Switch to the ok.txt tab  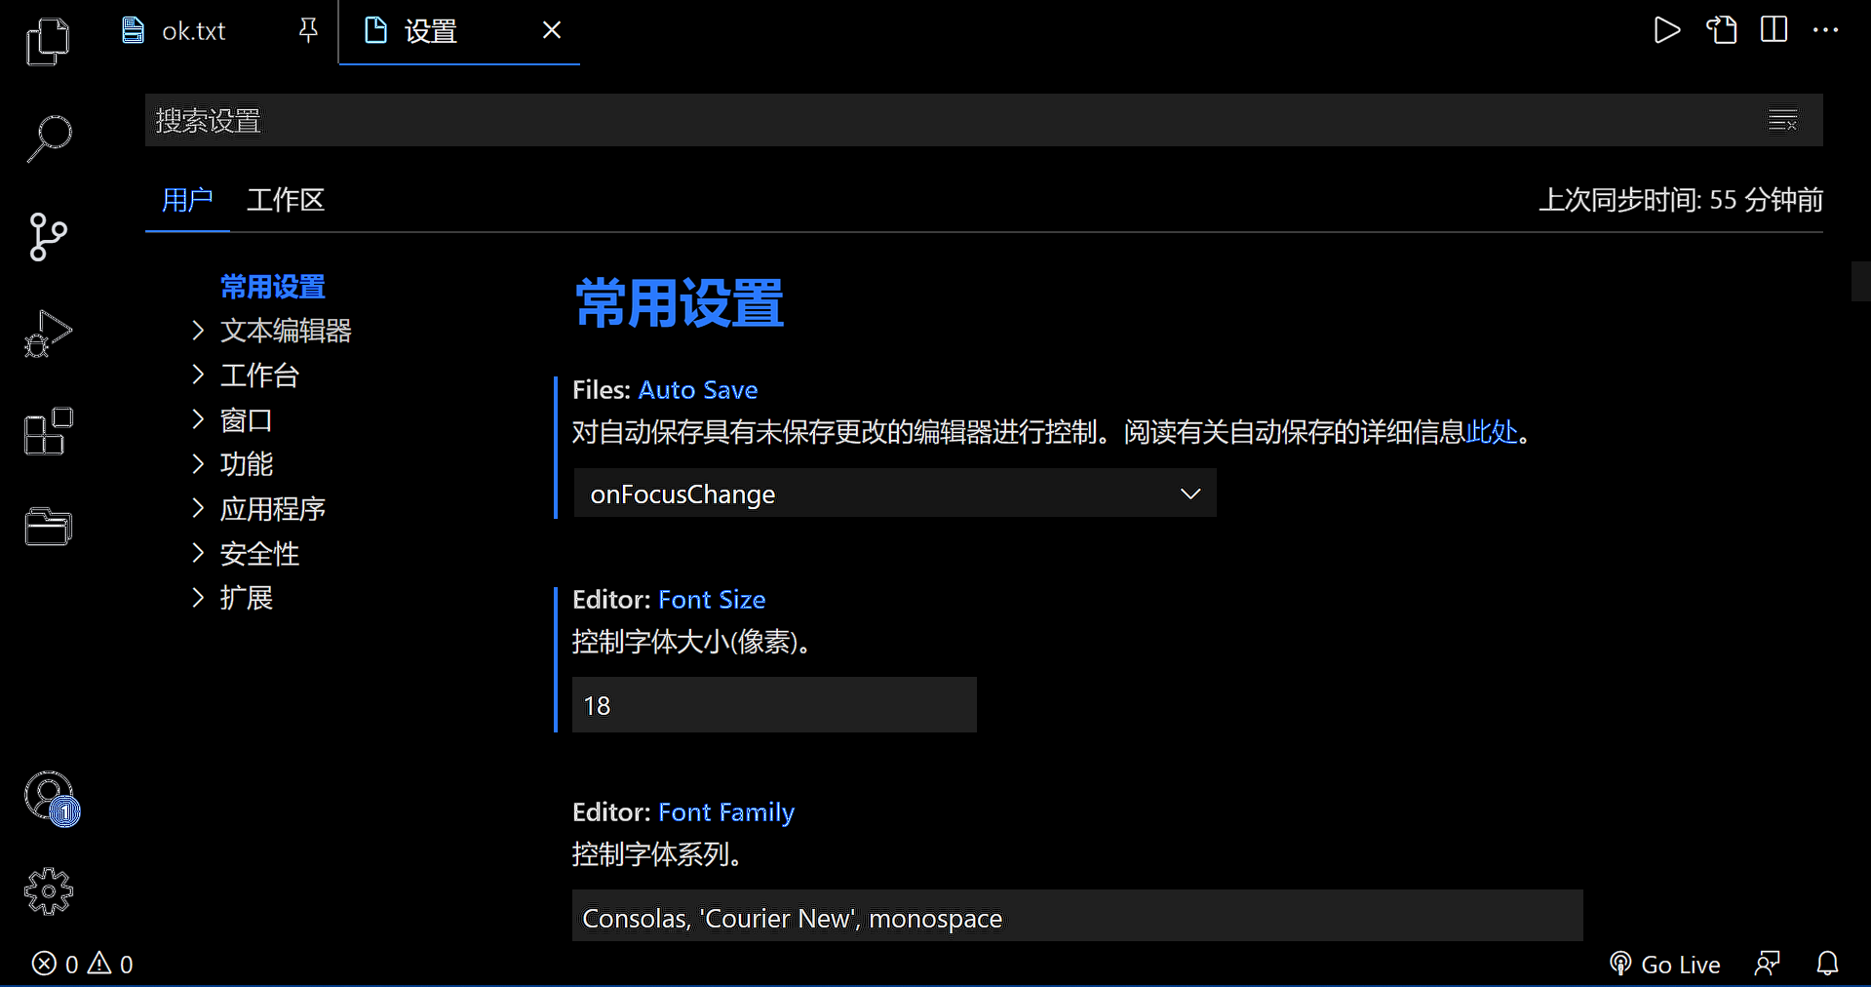pos(193,31)
